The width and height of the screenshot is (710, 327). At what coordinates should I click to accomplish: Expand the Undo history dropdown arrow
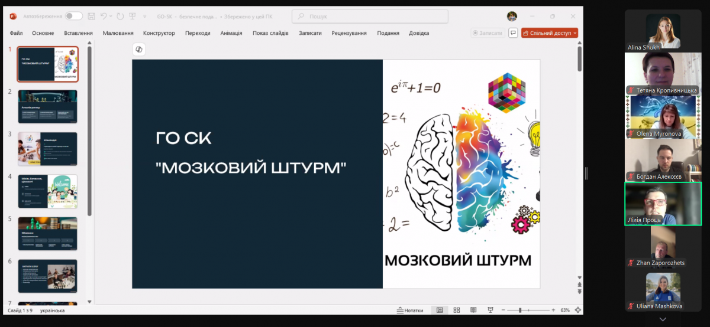click(111, 16)
